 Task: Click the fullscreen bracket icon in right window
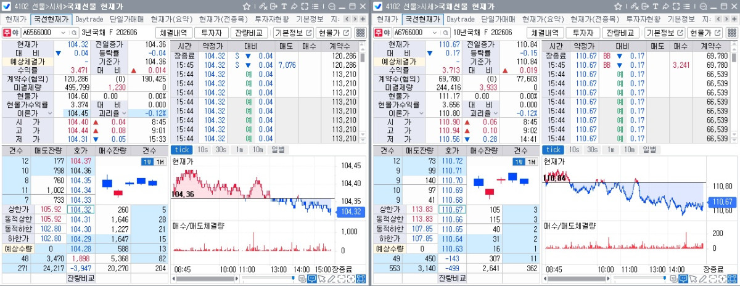coord(676,6)
